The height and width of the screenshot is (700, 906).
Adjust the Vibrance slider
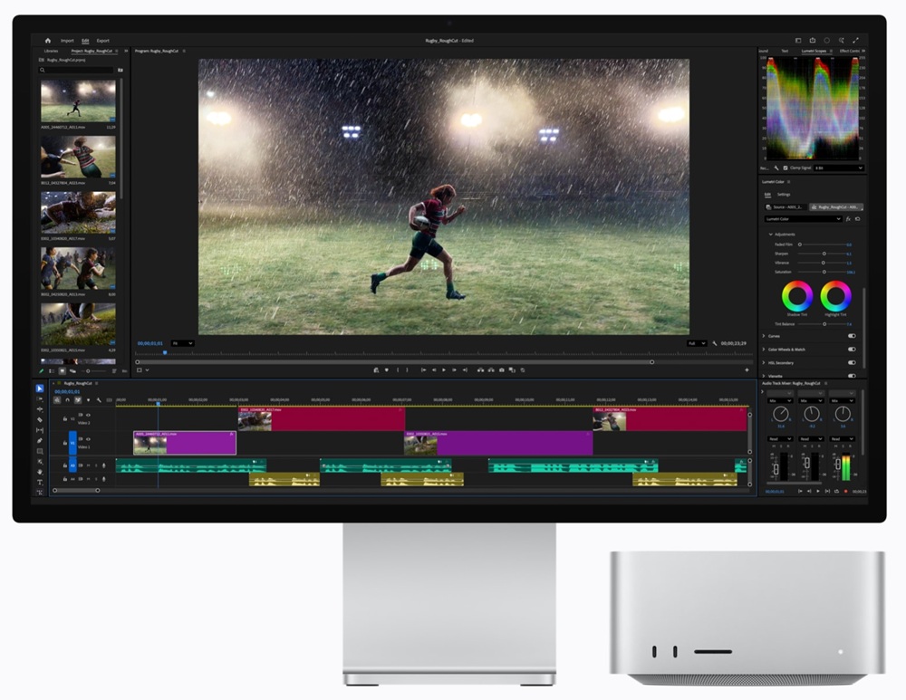(824, 263)
